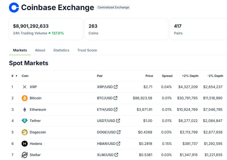Open external link icon beside XRP/USD
The height and width of the screenshot is (160, 227).
(116, 87)
